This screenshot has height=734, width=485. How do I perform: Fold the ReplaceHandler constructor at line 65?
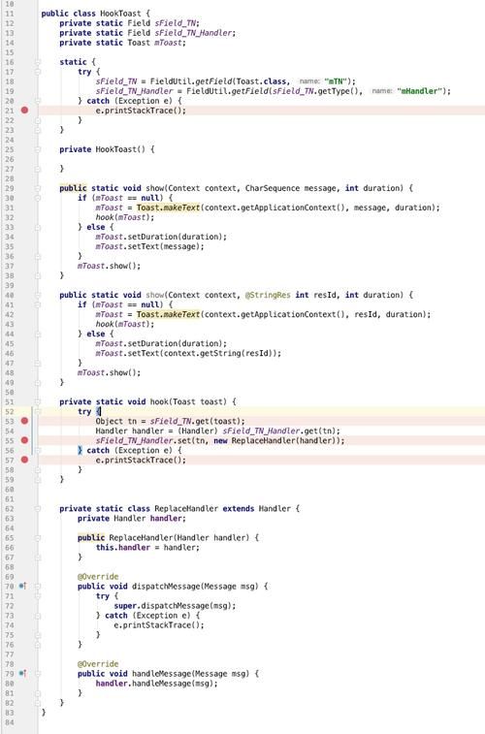point(38,537)
